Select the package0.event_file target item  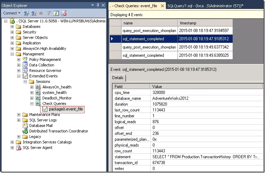tap(63, 109)
